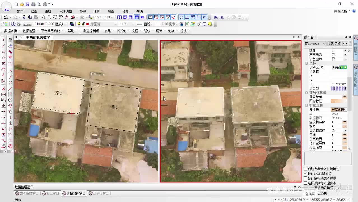The image size is (358, 202).
Task: Click the brush tool icon in toolbar
Action: click(x=199, y=24)
